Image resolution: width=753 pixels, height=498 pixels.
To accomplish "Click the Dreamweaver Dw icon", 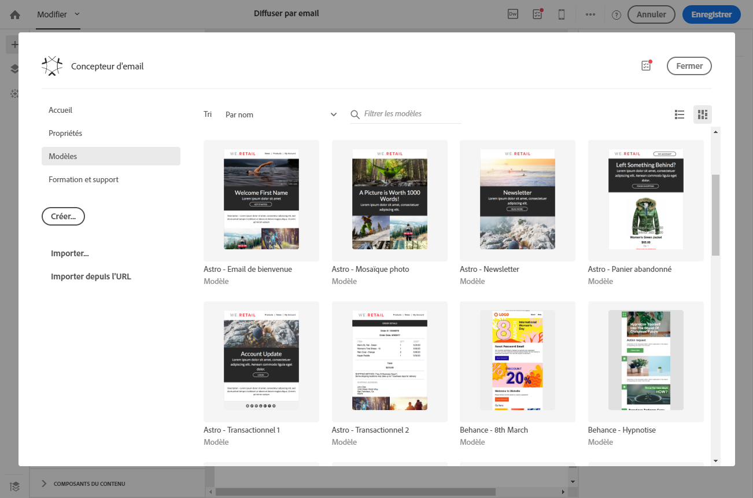I will pyautogui.click(x=512, y=14).
